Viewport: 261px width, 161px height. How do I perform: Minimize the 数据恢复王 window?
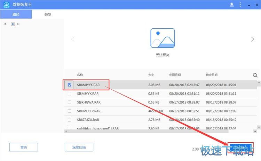pyautogui.click(x=249, y=5)
